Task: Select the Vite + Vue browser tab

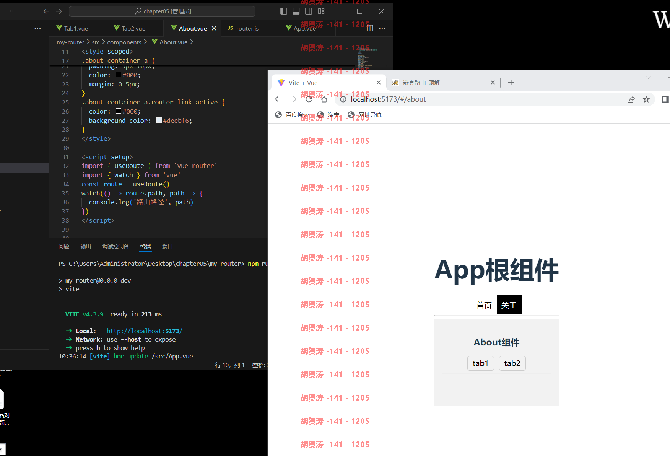Action: pyautogui.click(x=329, y=83)
